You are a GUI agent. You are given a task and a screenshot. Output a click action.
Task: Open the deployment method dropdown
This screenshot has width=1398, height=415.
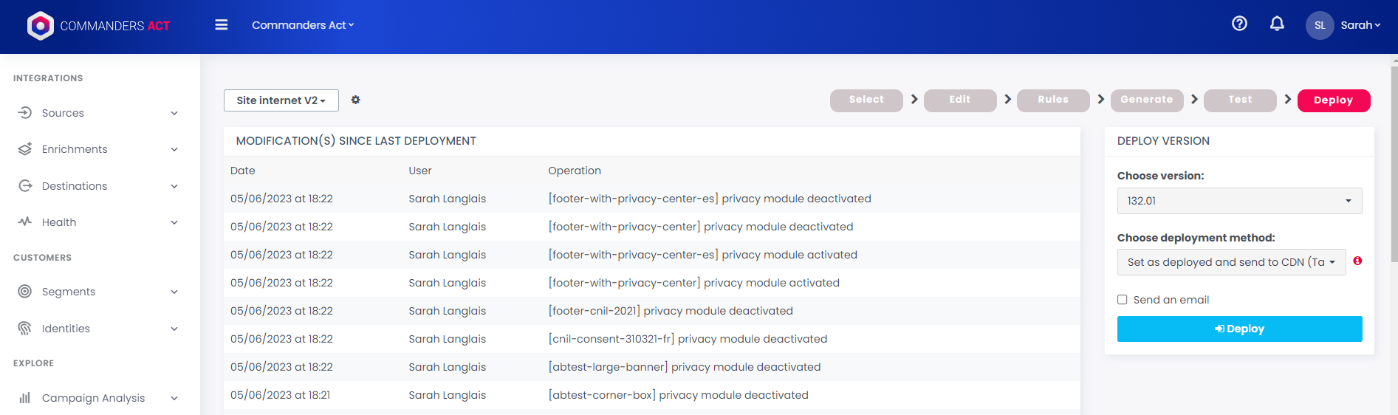tap(1230, 262)
